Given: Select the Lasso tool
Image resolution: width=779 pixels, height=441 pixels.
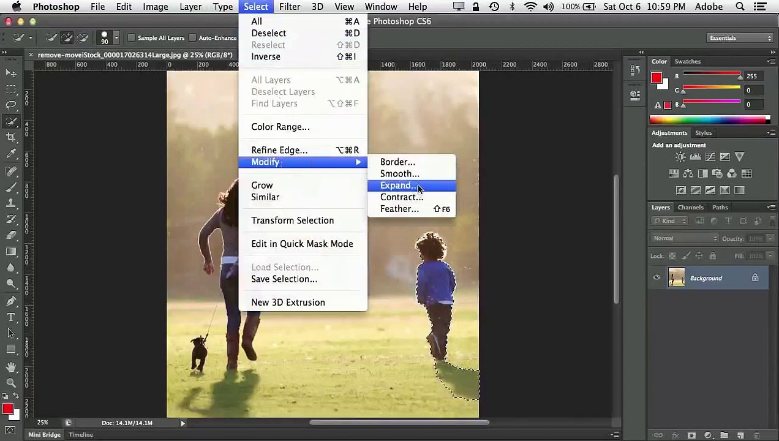Looking at the screenshot, I should (x=11, y=105).
